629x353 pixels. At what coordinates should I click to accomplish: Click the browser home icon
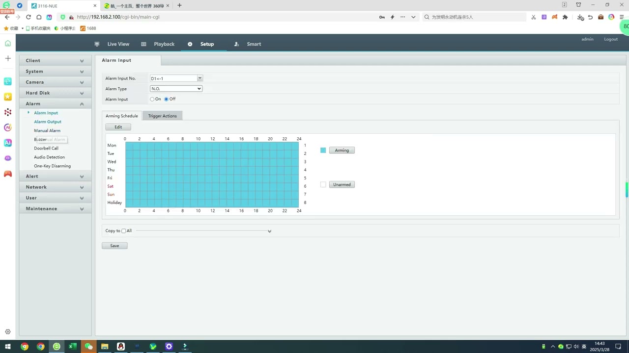click(39, 17)
